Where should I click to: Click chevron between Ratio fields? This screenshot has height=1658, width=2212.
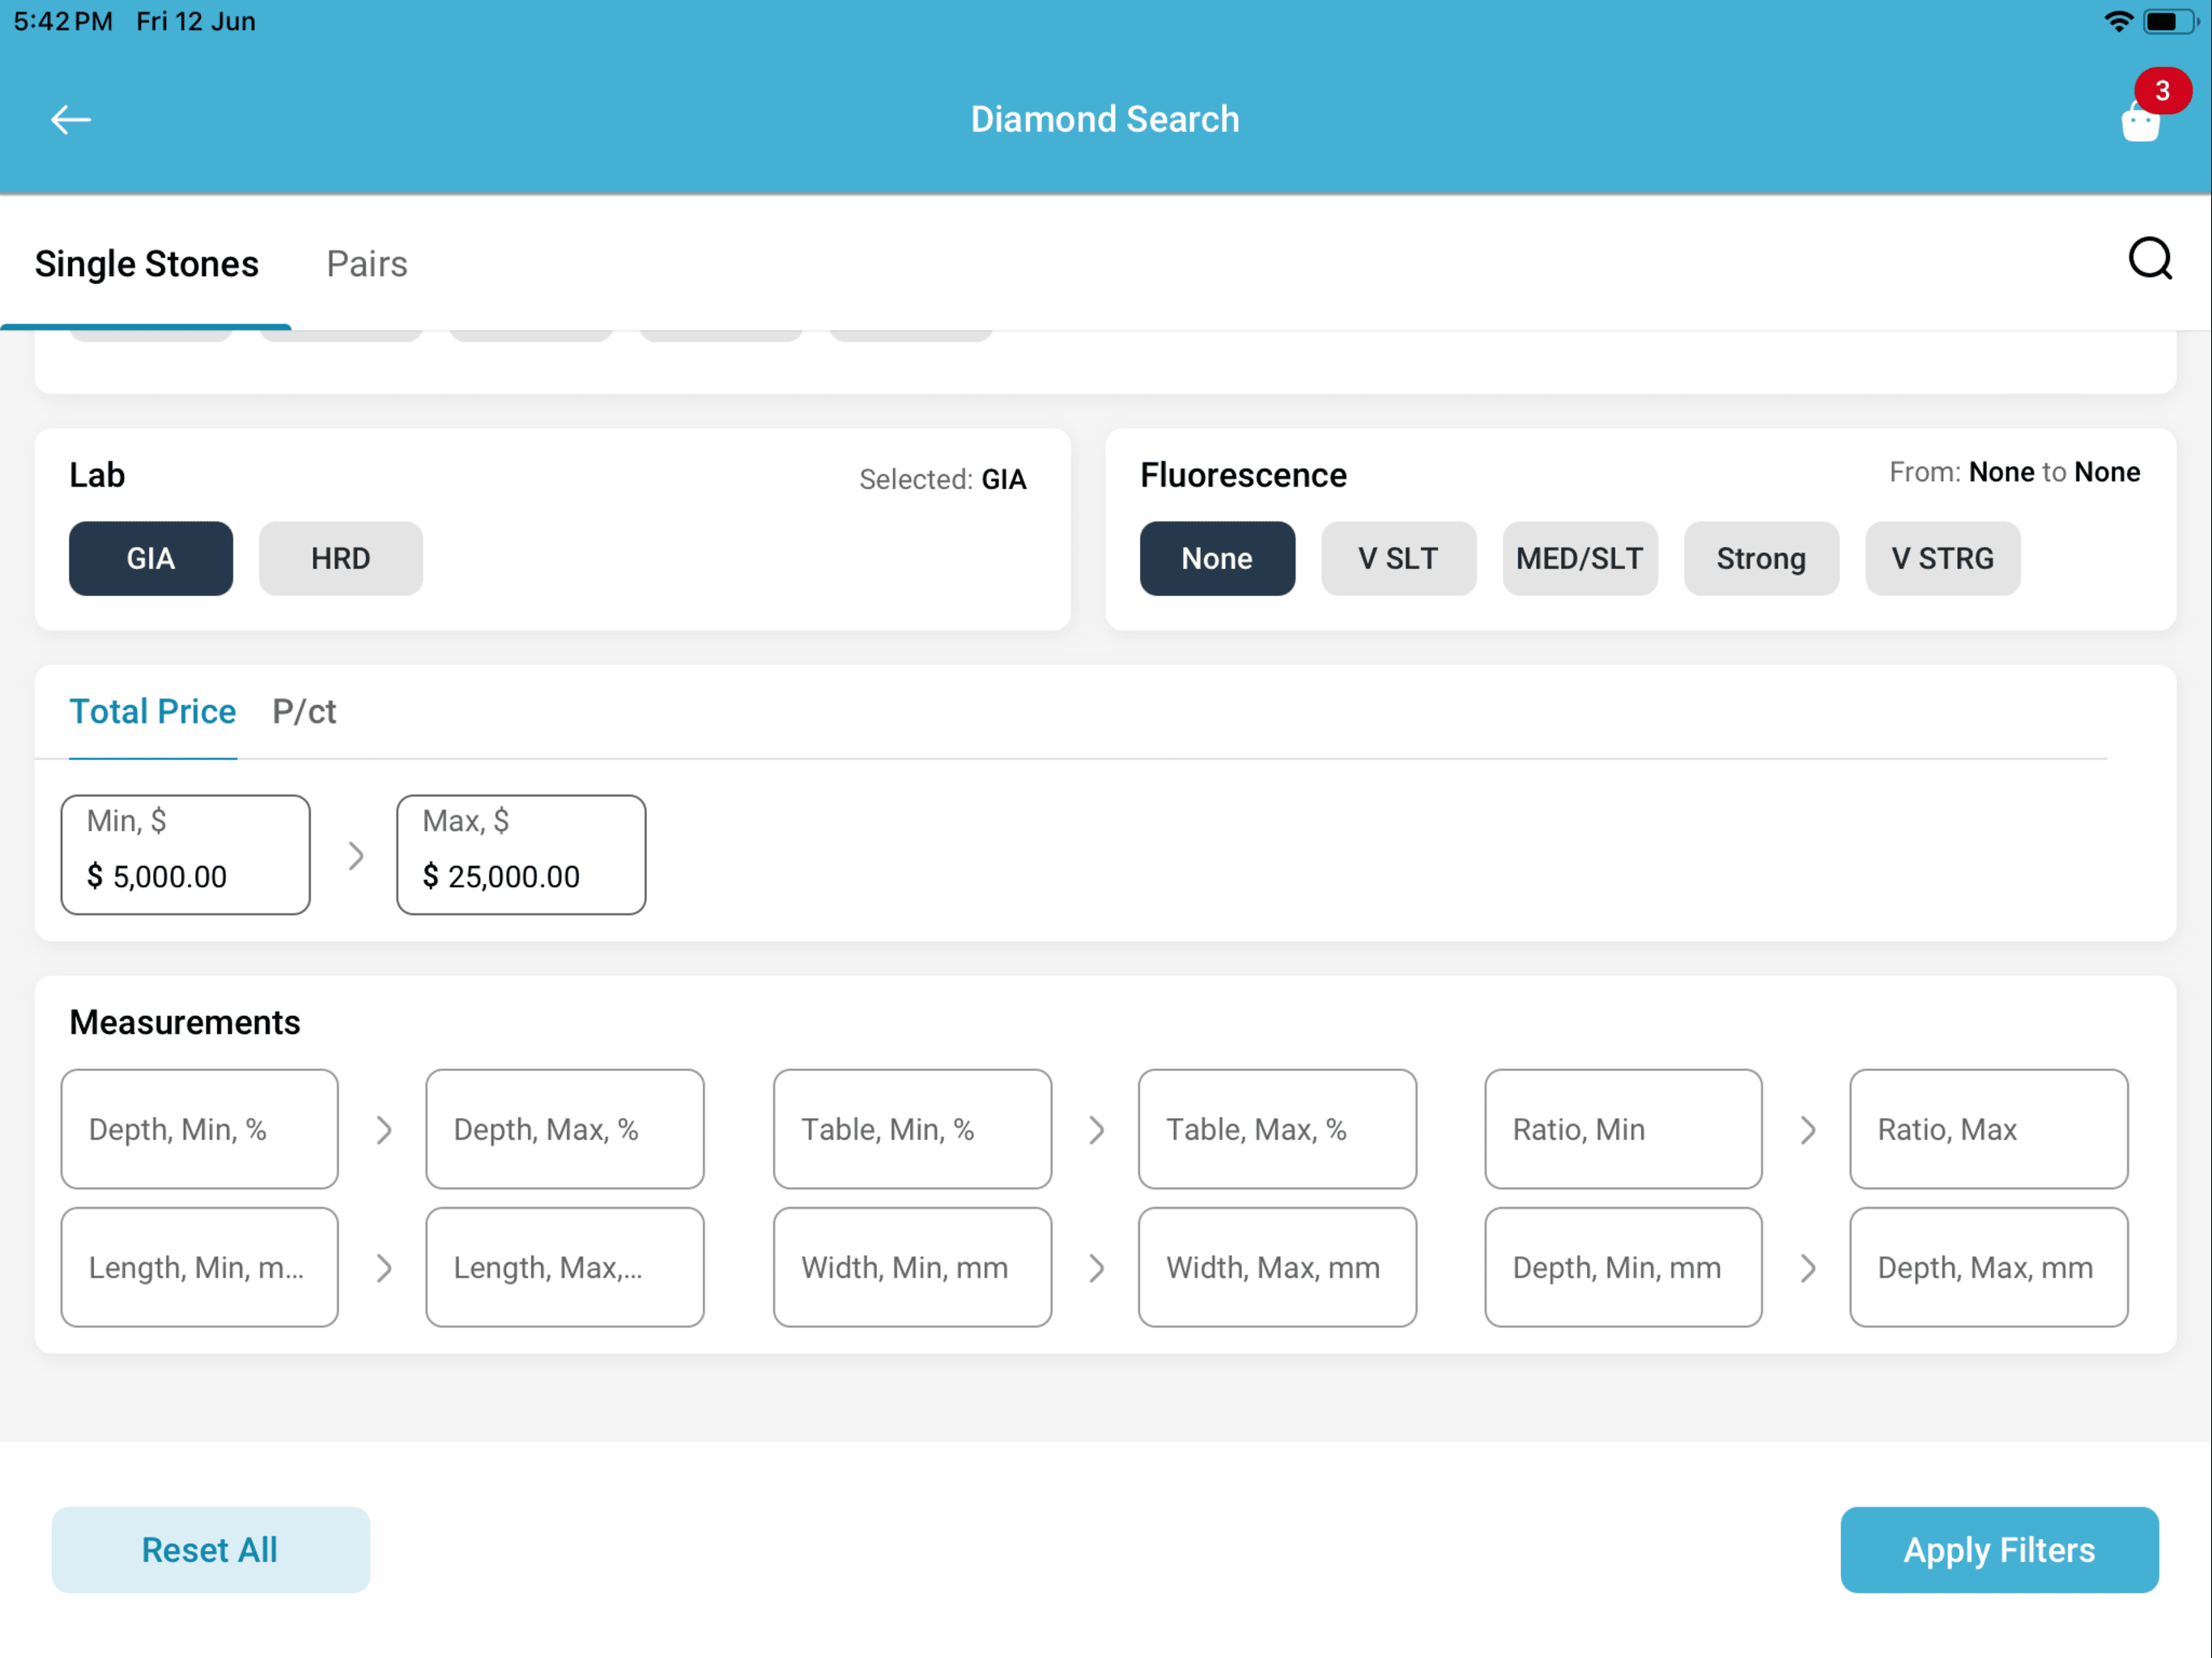pyautogui.click(x=1807, y=1129)
